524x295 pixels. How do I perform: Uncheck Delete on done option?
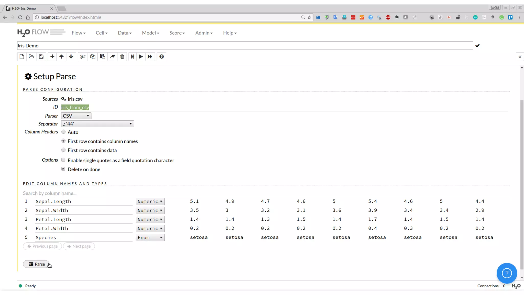[63, 169]
